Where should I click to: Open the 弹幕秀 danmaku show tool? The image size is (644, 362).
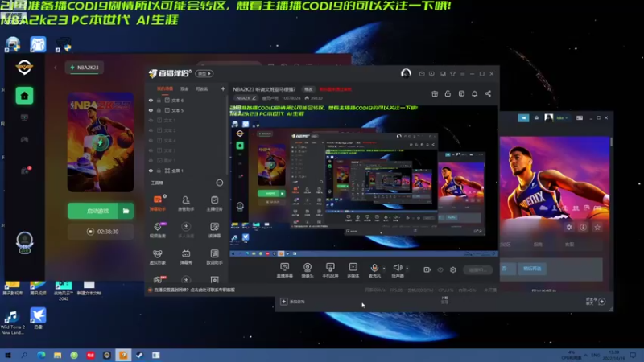point(186,257)
